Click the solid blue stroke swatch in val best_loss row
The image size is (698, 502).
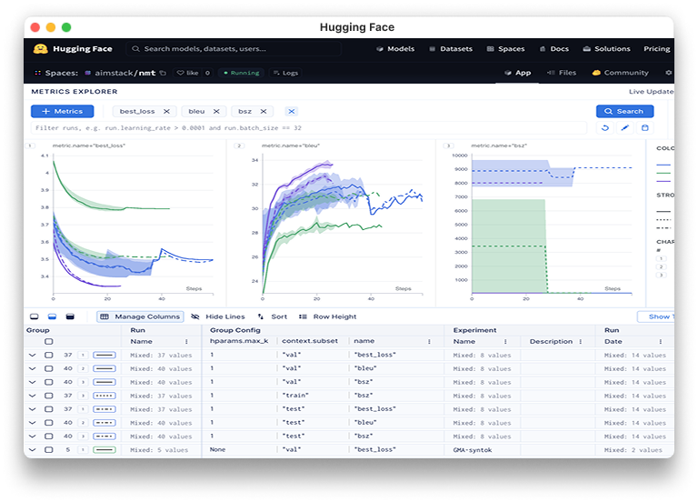tap(105, 355)
